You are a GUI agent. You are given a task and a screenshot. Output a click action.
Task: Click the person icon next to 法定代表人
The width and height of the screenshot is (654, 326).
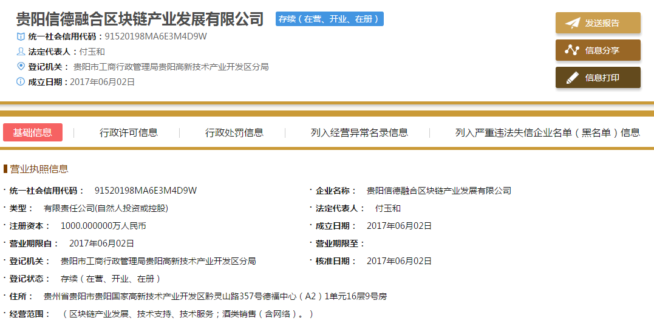[x=21, y=52]
